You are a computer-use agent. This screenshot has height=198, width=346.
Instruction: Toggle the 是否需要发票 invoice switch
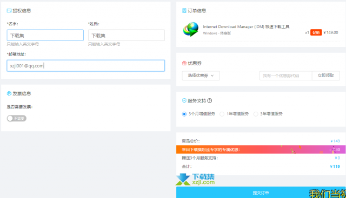tap(17, 118)
